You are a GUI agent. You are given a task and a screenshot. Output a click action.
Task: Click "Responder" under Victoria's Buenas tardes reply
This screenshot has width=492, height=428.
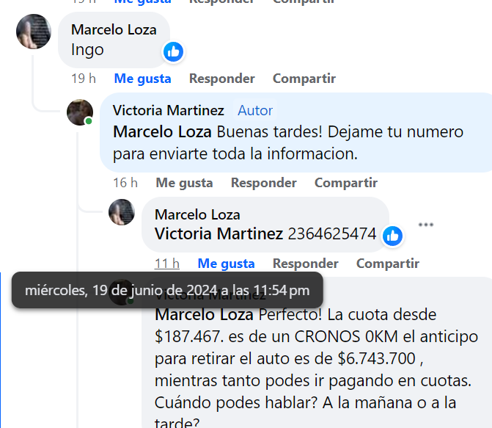pos(263,183)
